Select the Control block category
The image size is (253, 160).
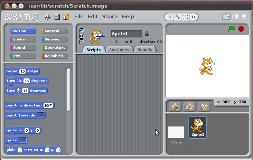(55, 31)
